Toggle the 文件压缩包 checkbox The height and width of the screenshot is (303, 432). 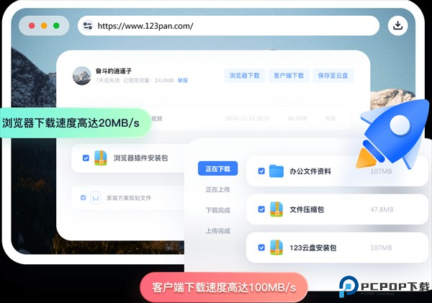[261, 209]
